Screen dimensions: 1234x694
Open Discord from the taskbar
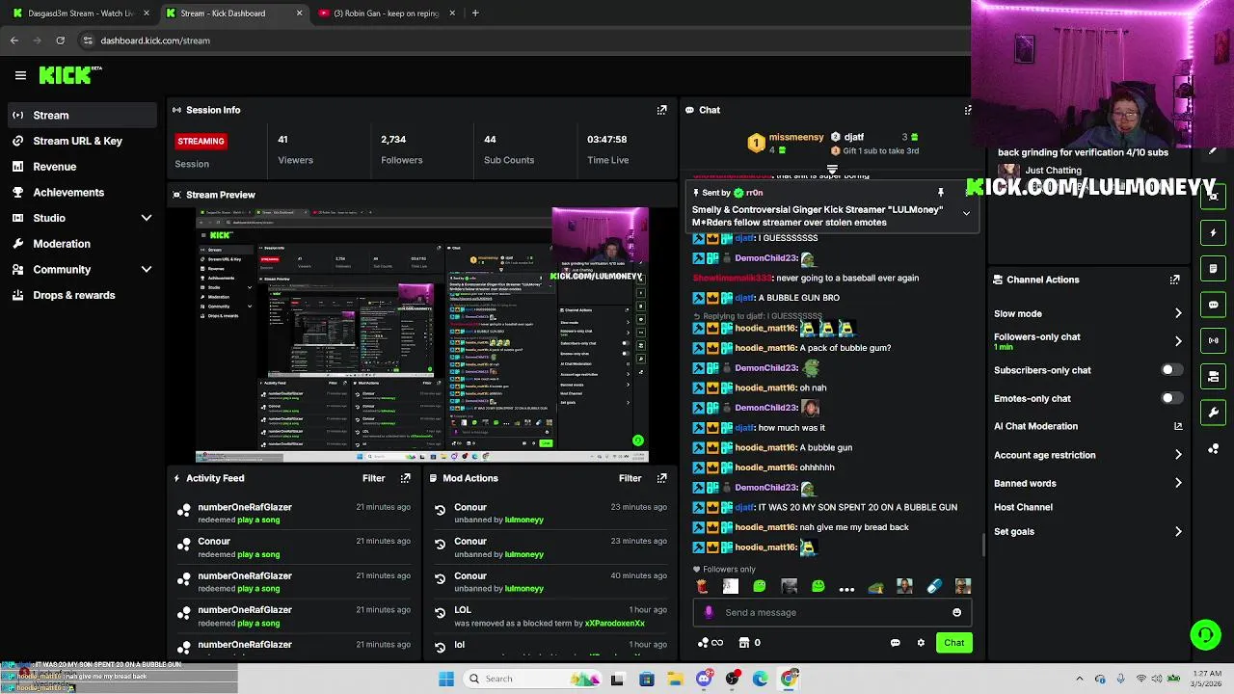click(x=704, y=679)
